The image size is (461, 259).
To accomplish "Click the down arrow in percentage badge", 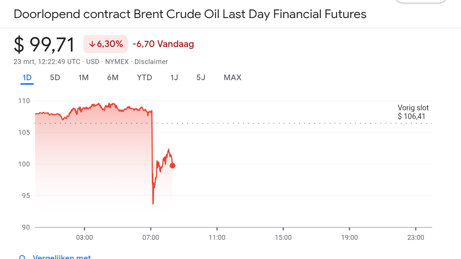I will click(92, 44).
